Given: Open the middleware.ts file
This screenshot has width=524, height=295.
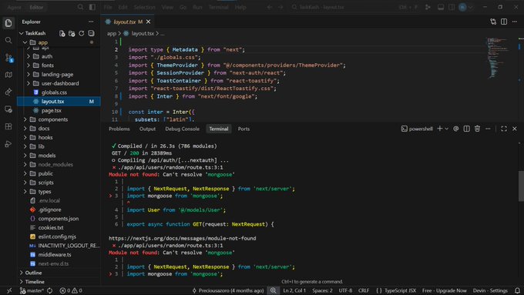Looking at the screenshot, I should pos(55,255).
